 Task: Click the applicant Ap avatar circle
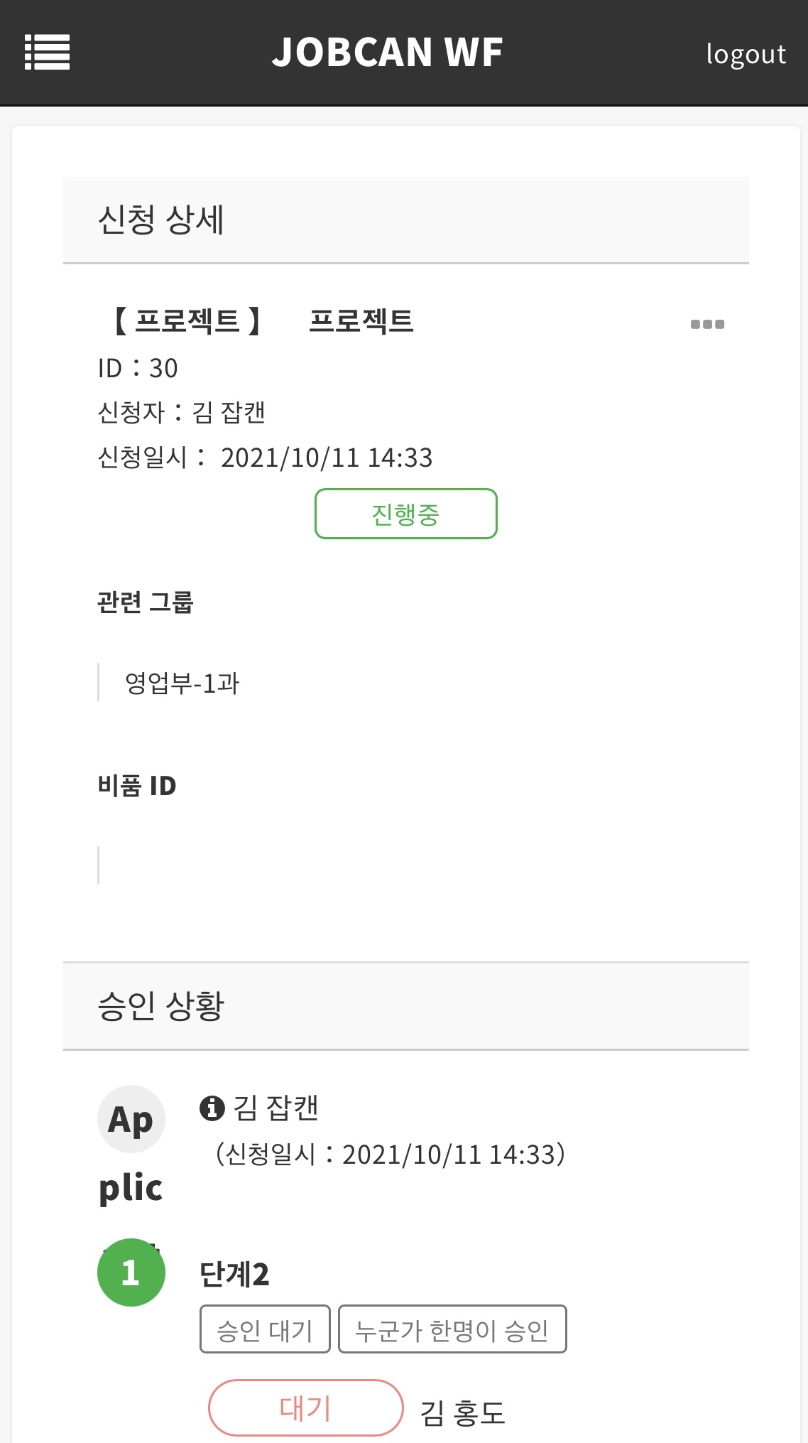pos(131,1119)
